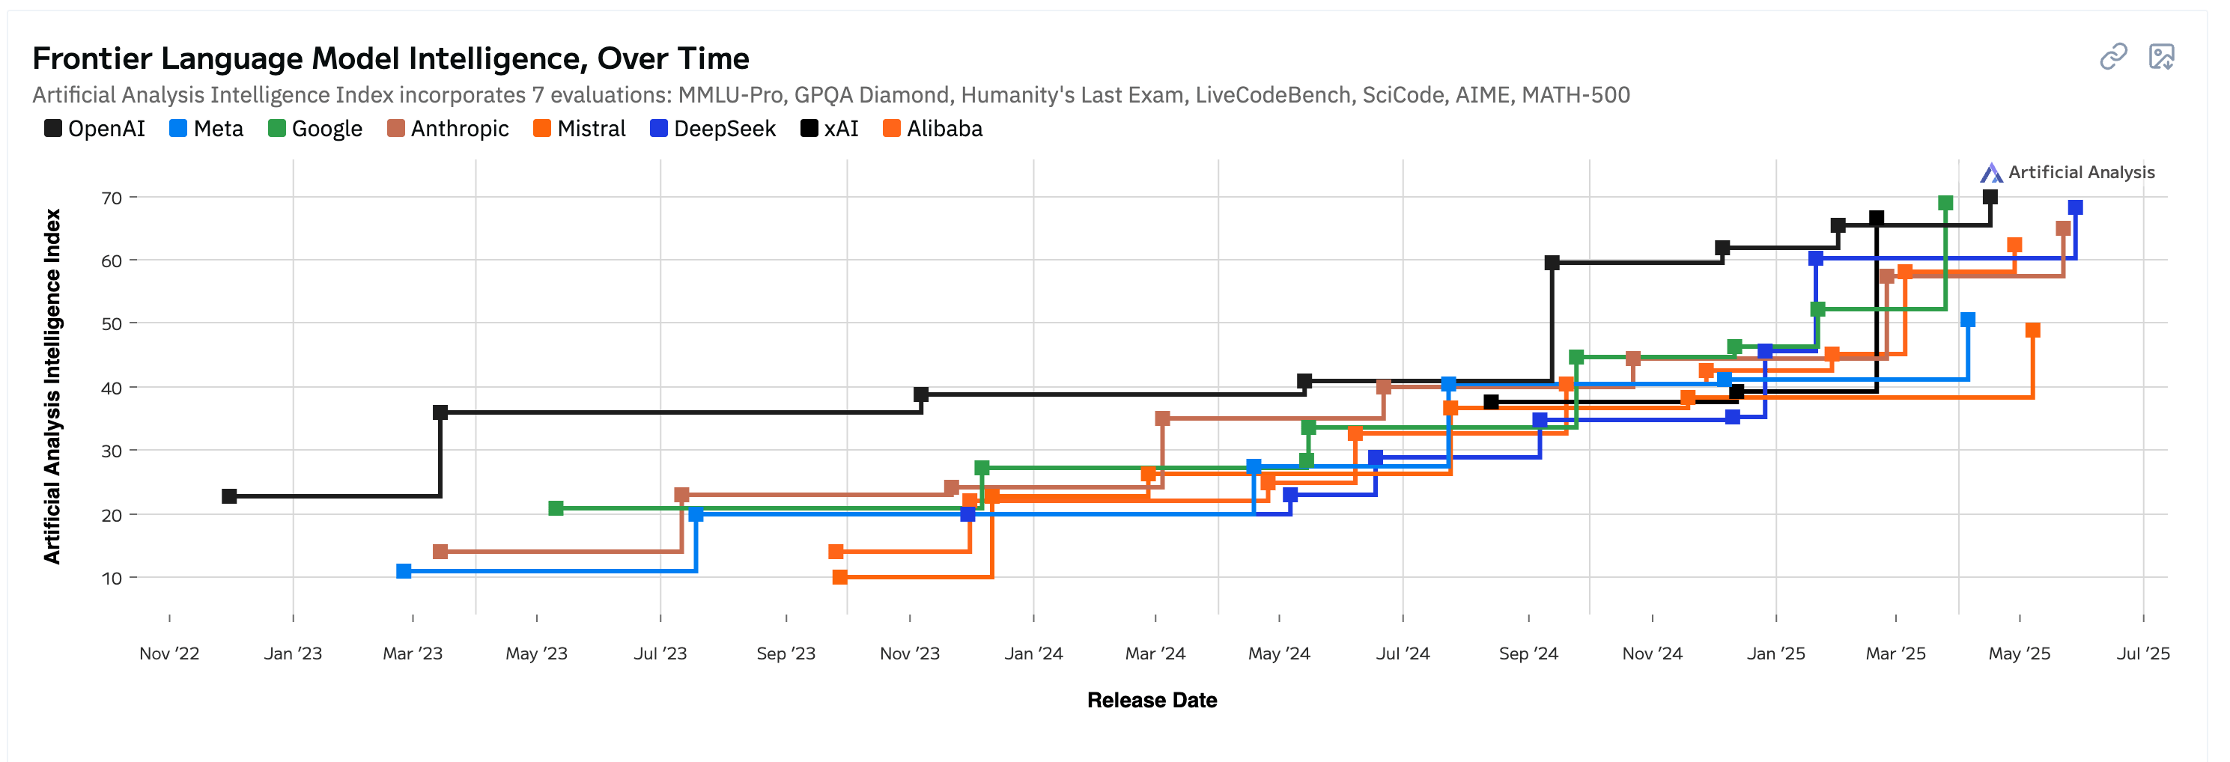The width and height of the screenshot is (2230, 762).
Task: Click the Anthropic point near 65 in May '25
Action: 2063,228
